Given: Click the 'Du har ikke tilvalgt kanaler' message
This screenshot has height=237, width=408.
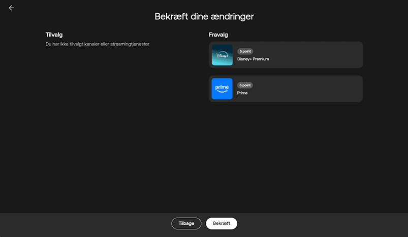Looking at the screenshot, I should point(97,44).
